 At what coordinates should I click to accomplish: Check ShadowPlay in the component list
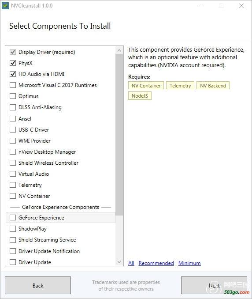[x=13, y=229]
